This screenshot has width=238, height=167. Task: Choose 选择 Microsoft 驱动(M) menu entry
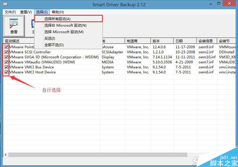click(x=64, y=32)
